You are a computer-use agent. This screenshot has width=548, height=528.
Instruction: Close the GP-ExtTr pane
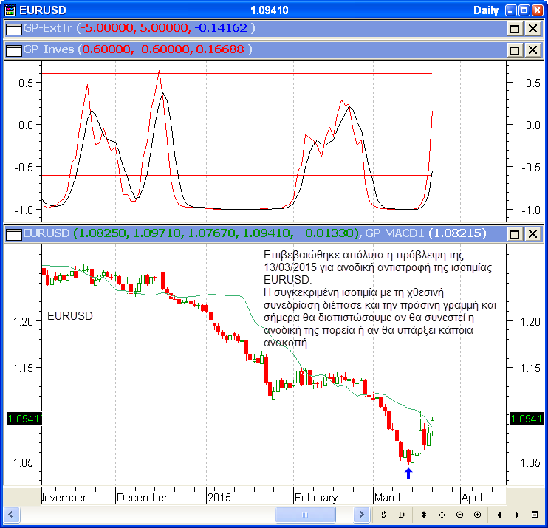pyautogui.click(x=532, y=29)
